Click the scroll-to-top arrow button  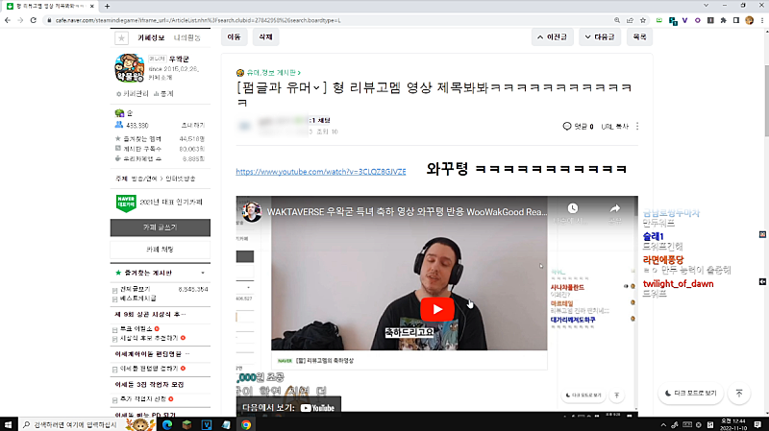coord(738,393)
